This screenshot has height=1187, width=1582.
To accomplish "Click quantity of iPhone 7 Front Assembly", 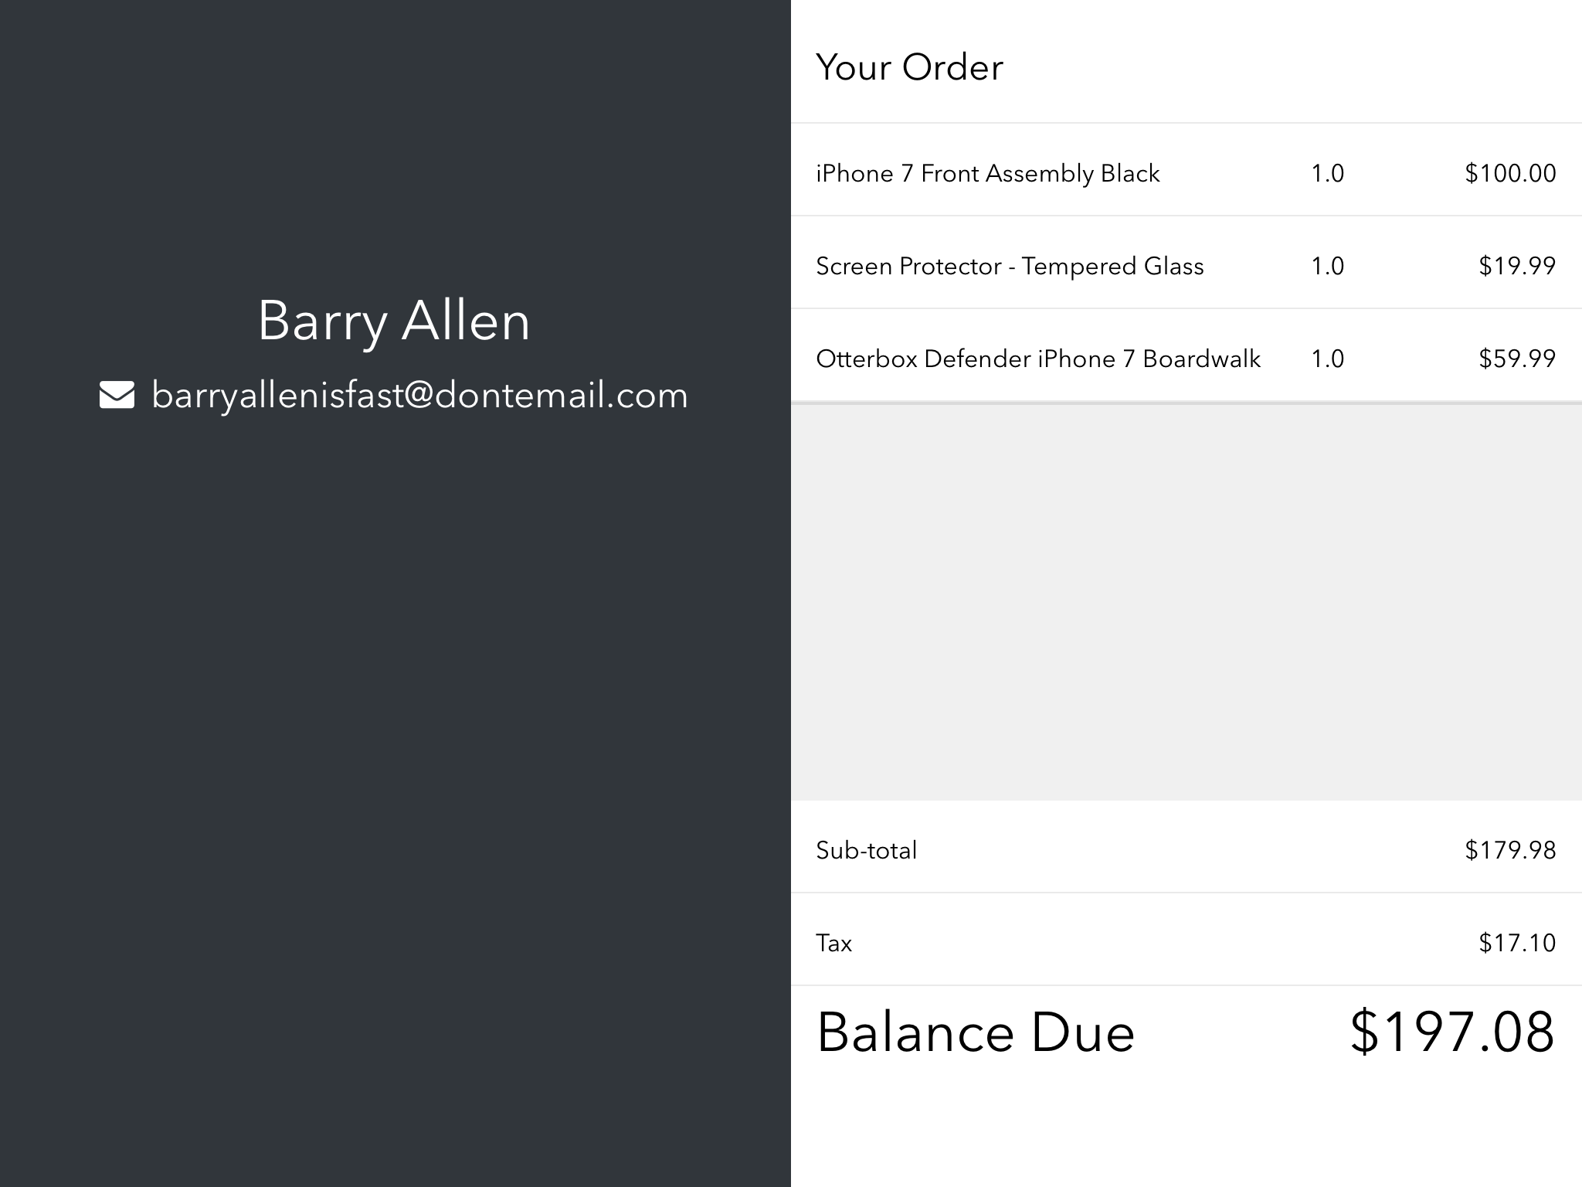I will 1327,173.
